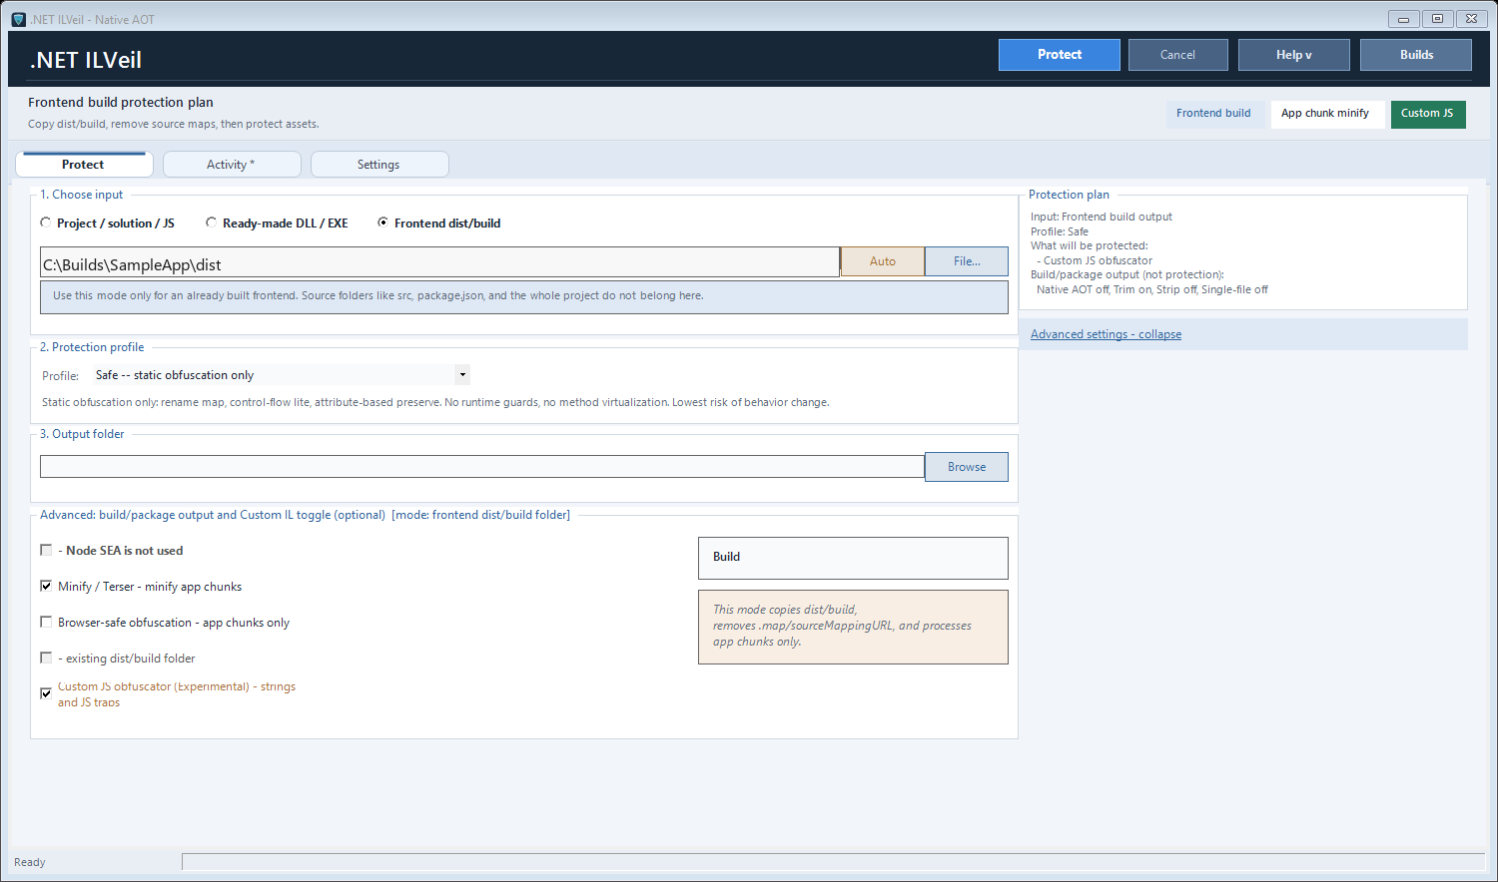Maximize the ILVeil window

[x=1437, y=19]
